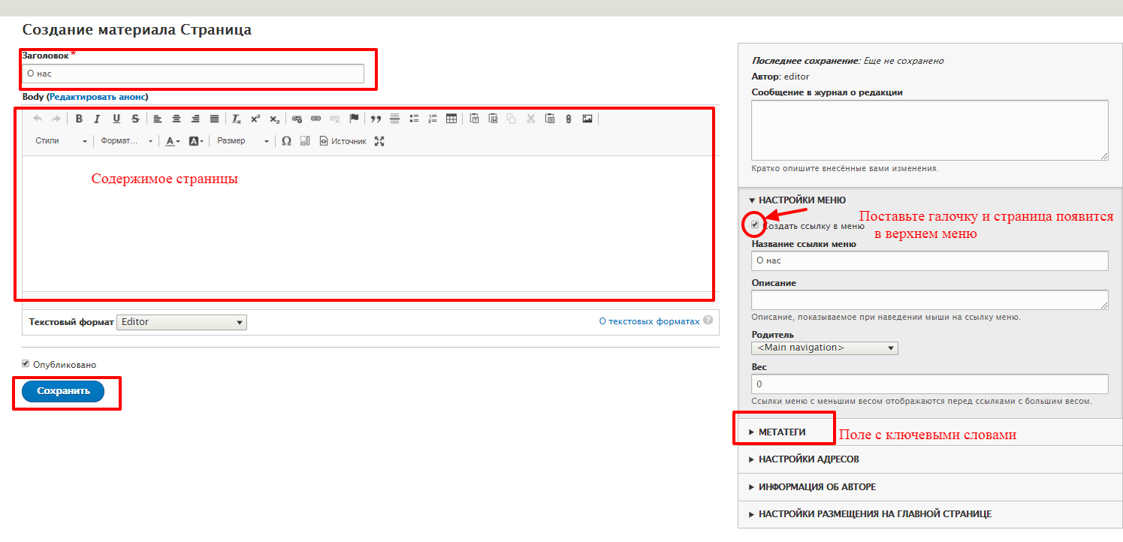The width and height of the screenshot is (1123, 542).
Task: Click the Сохранить button
Action: click(x=63, y=391)
